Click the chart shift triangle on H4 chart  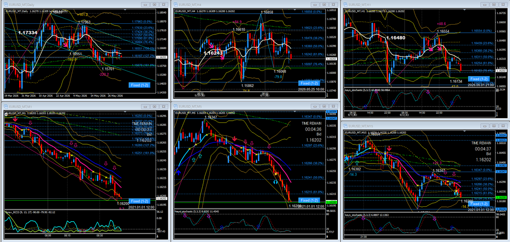pos(294,9)
